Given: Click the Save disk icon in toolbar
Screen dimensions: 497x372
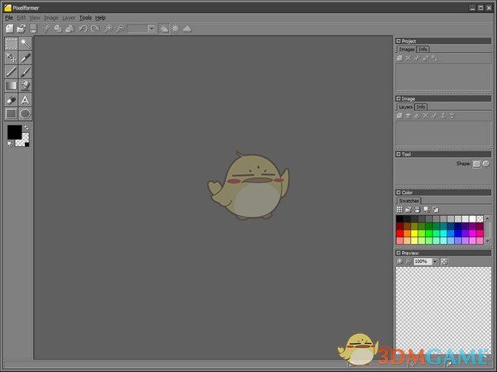Looking at the screenshot, I should [x=33, y=29].
